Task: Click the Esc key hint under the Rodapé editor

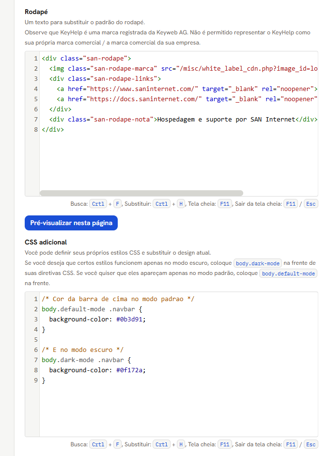Action: point(311,204)
